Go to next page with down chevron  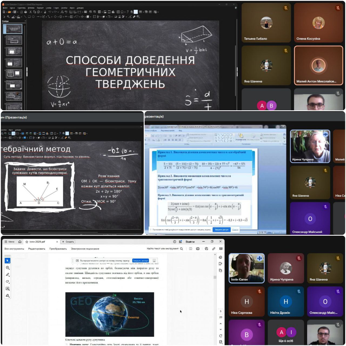[221, 329]
